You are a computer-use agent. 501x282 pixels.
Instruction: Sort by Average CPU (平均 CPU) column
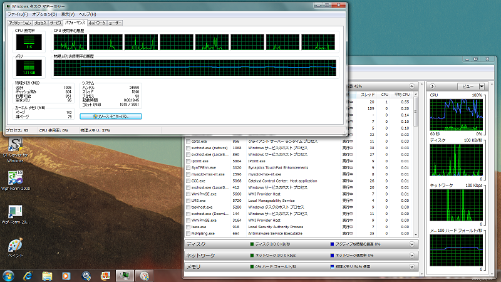click(401, 95)
